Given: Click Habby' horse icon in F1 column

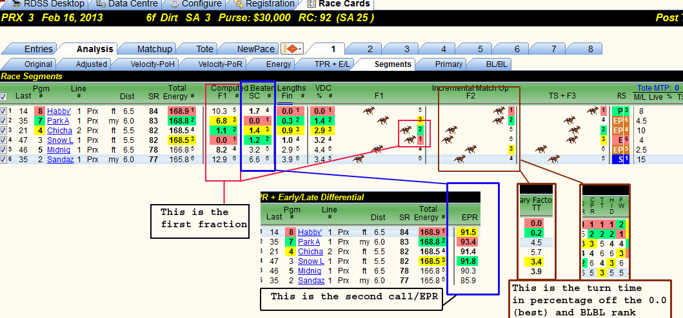Looking at the screenshot, I should [368, 111].
